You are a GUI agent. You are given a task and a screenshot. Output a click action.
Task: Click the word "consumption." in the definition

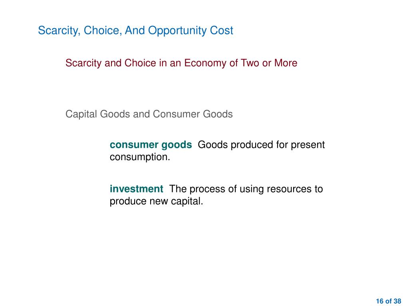(140, 157)
